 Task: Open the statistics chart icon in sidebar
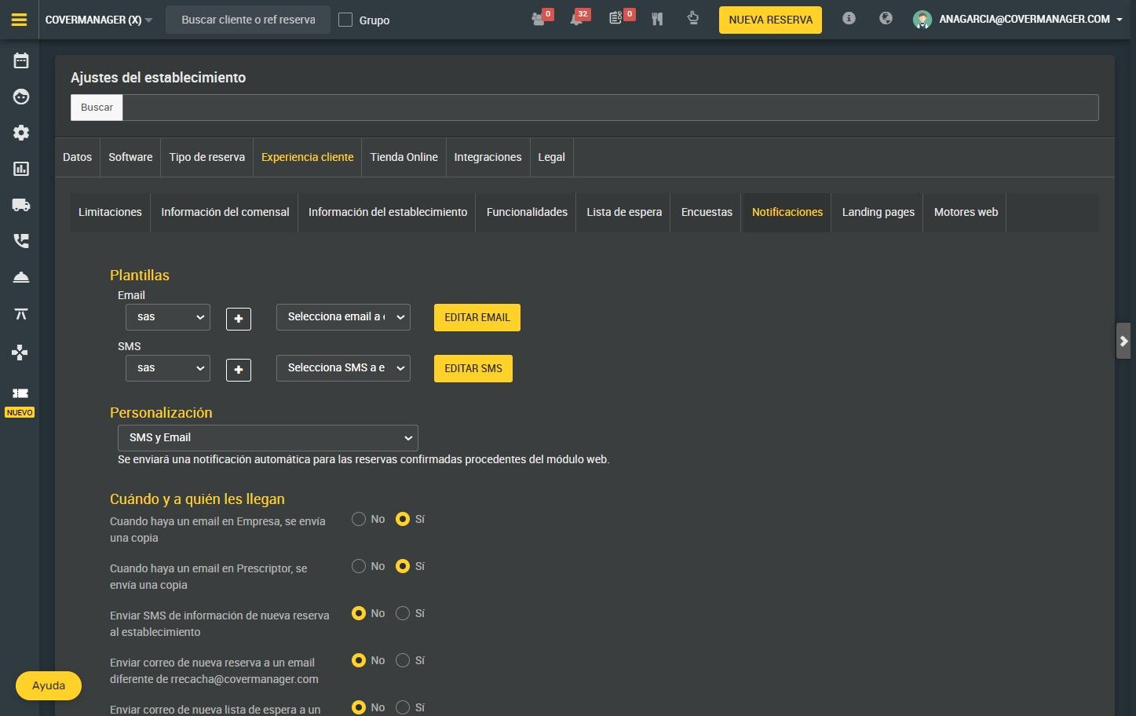click(x=21, y=169)
